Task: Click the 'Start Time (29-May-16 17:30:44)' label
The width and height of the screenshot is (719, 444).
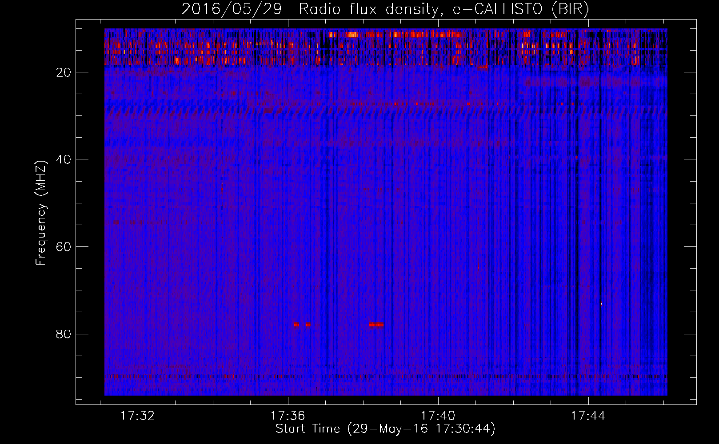Action: coord(385,429)
